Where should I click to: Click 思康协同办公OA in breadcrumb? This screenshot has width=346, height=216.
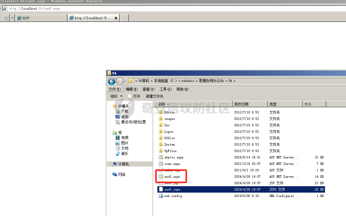tap(211, 81)
